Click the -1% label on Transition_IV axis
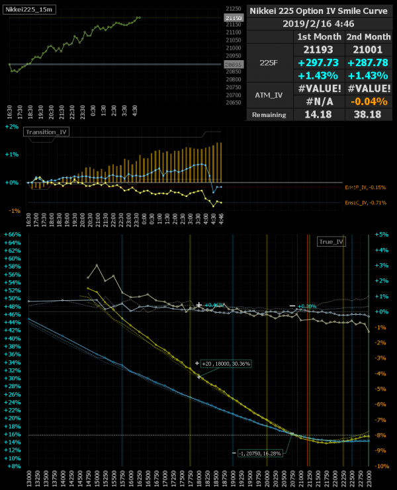Image resolution: width=397 pixels, height=490 pixels. click(x=15, y=211)
